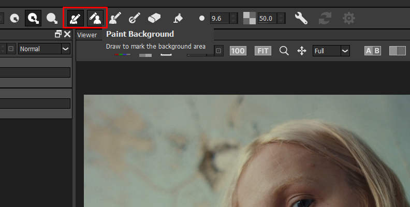This screenshot has height=207, width=410.
Task: Click the FIT zoom button
Action: (x=263, y=51)
